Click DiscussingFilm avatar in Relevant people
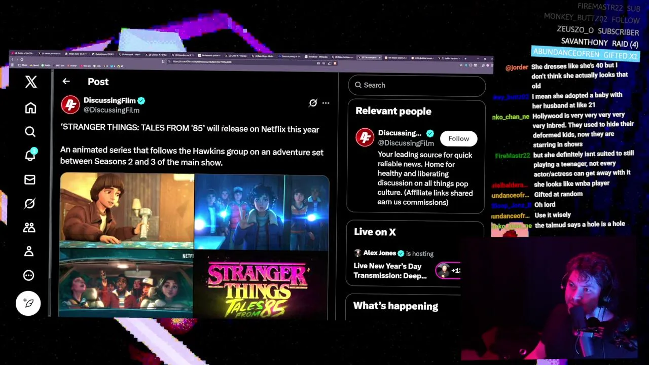The height and width of the screenshot is (365, 649). pyautogui.click(x=365, y=137)
